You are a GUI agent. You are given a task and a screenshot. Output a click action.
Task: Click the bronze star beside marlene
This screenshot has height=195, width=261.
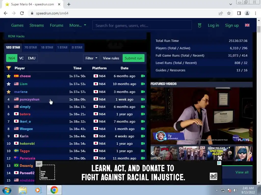click(9, 92)
